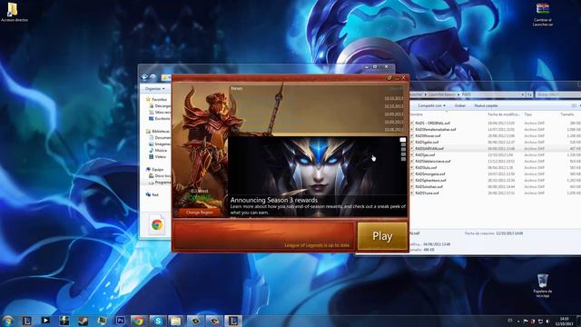Select Equipo in navigation pane
This screenshot has width=581, height=327.
pos(155,170)
